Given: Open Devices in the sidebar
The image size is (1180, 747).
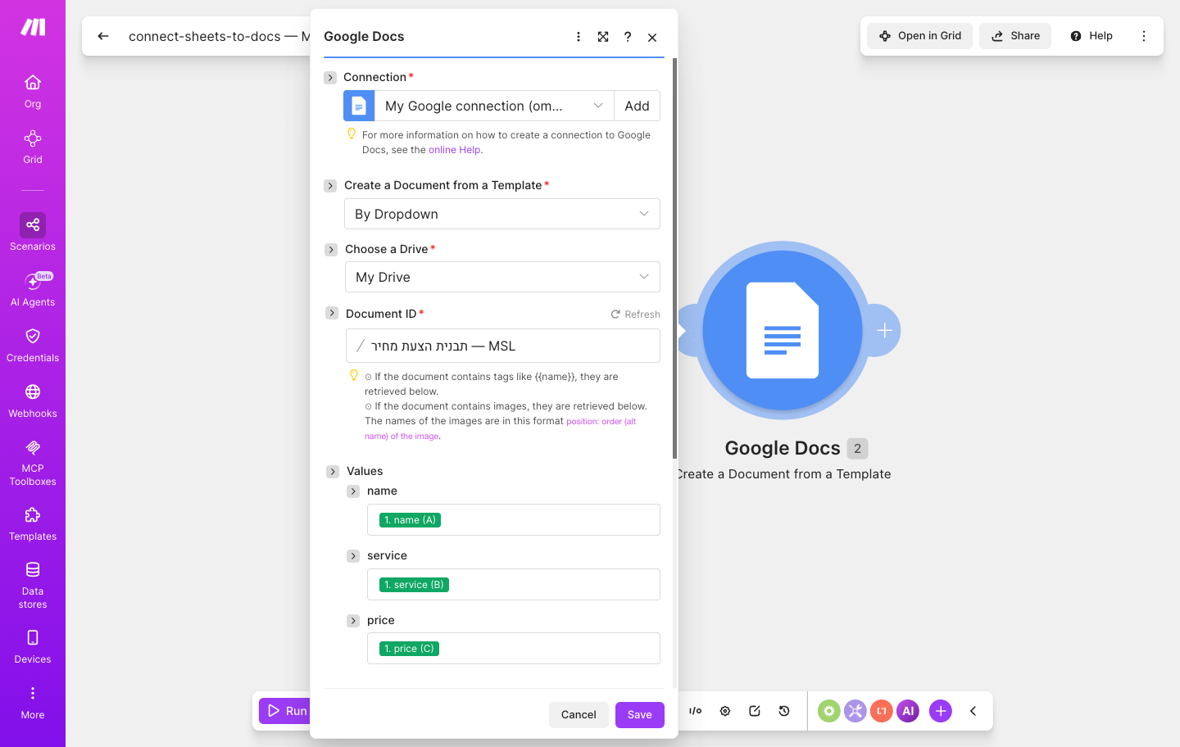Looking at the screenshot, I should click(x=33, y=646).
